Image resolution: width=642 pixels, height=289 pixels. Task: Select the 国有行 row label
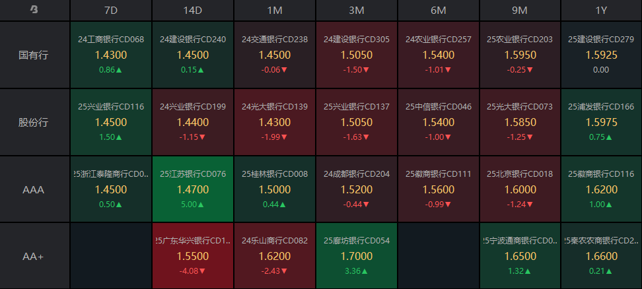tap(34, 55)
